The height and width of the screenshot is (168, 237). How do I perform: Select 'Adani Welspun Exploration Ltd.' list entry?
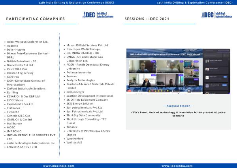click(28, 42)
